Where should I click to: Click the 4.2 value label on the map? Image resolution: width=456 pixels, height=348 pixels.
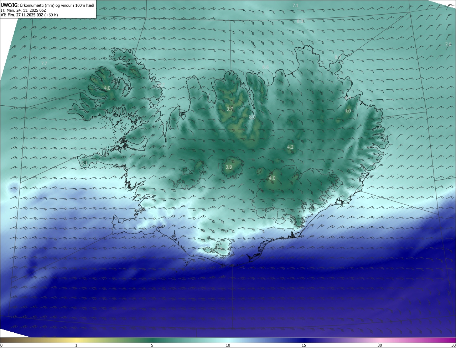pyautogui.click(x=290, y=147)
